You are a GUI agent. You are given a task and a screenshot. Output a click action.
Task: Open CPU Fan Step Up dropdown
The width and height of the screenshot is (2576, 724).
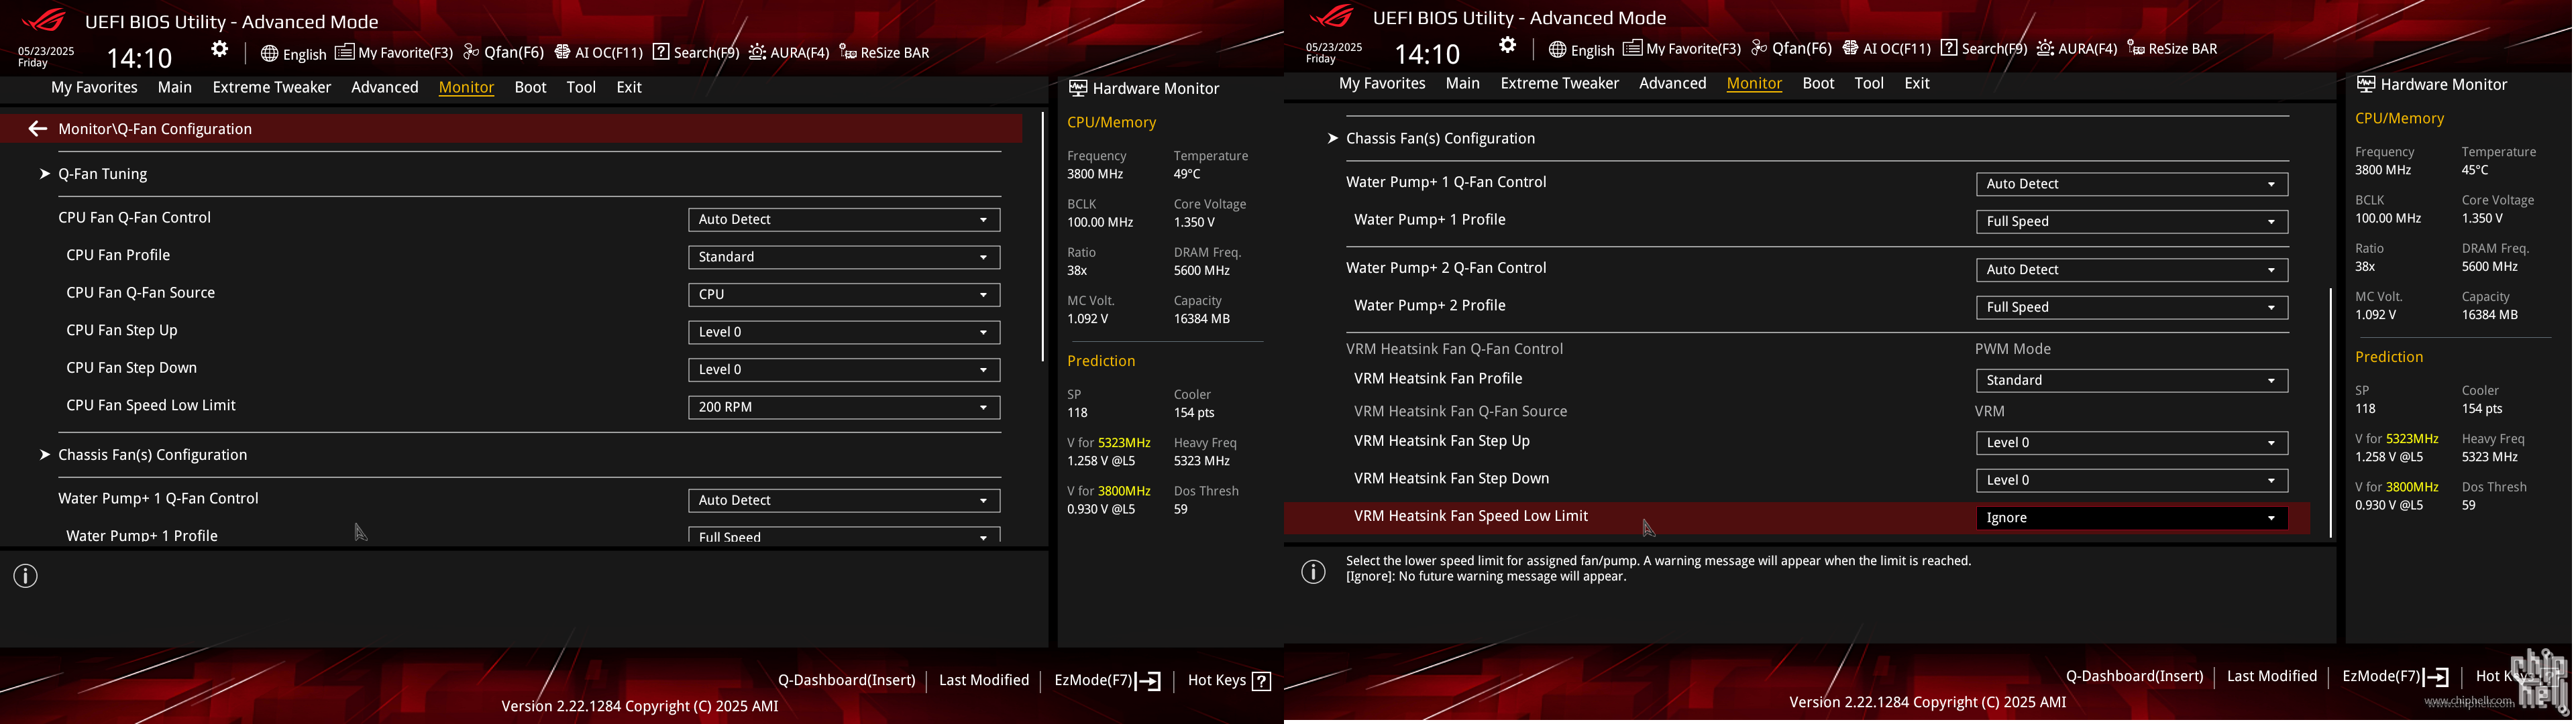click(x=844, y=332)
